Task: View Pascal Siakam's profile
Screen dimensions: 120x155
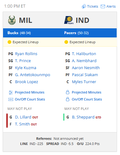Action: [x=85, y=75]
